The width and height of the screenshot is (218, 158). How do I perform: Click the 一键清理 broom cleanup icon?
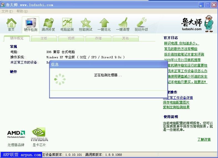click(x=123, y=25)
